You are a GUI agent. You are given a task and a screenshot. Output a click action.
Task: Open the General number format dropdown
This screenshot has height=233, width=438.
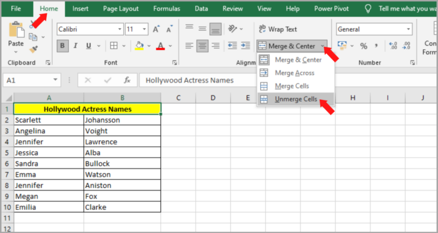click(409, 29)
